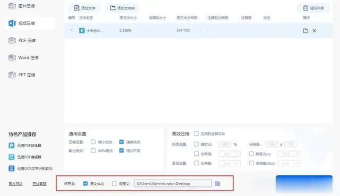Screen dimensions: 340x196
Task: Open 迅捷PDF编辑器 product link
Action: click(x=29, y=157)
